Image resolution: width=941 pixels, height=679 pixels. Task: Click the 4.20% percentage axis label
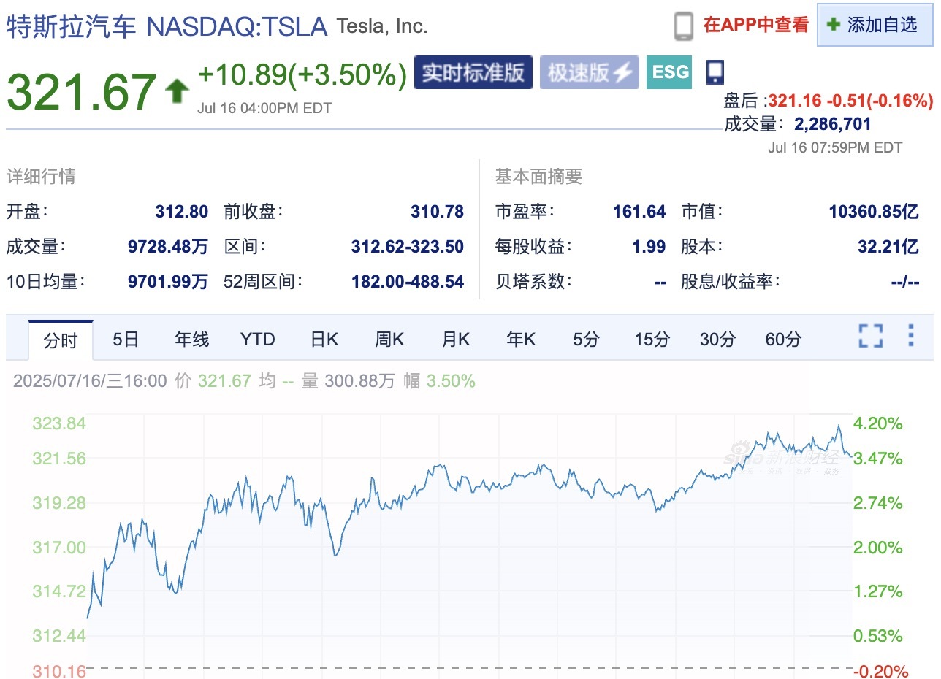click(878, 423)
